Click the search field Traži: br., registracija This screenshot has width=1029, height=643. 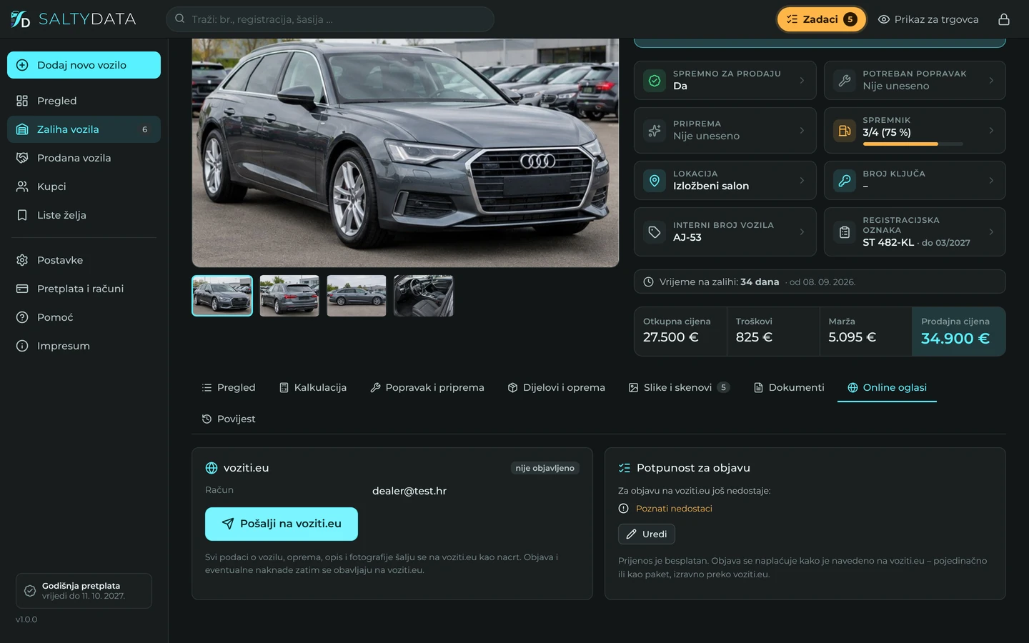(330, 19)
